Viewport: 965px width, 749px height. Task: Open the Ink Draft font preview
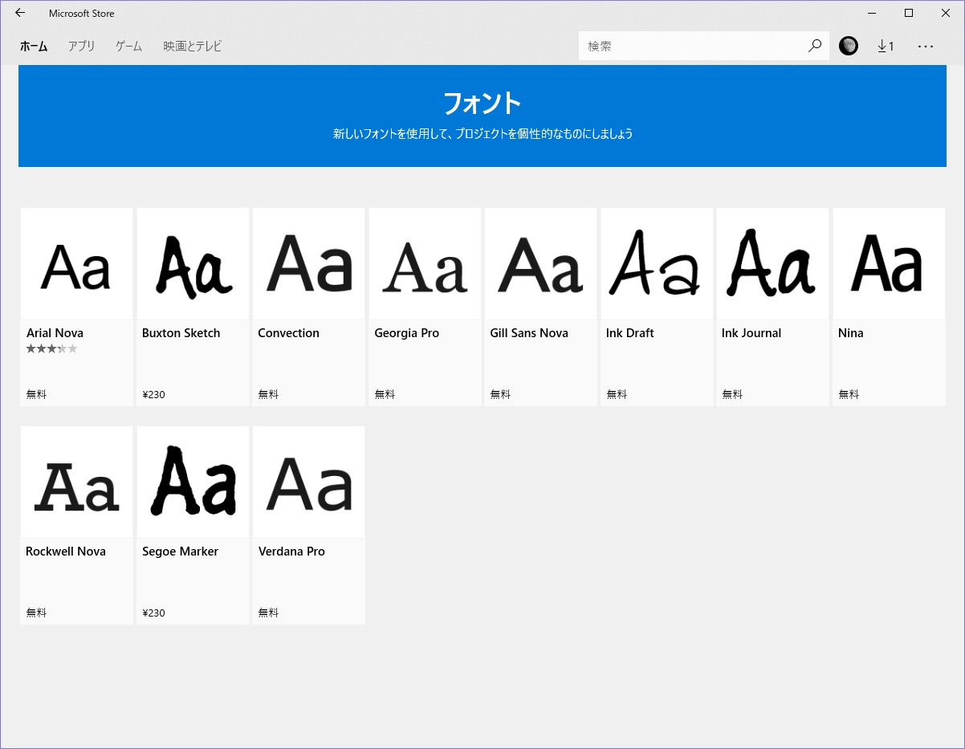coord(657,264)
